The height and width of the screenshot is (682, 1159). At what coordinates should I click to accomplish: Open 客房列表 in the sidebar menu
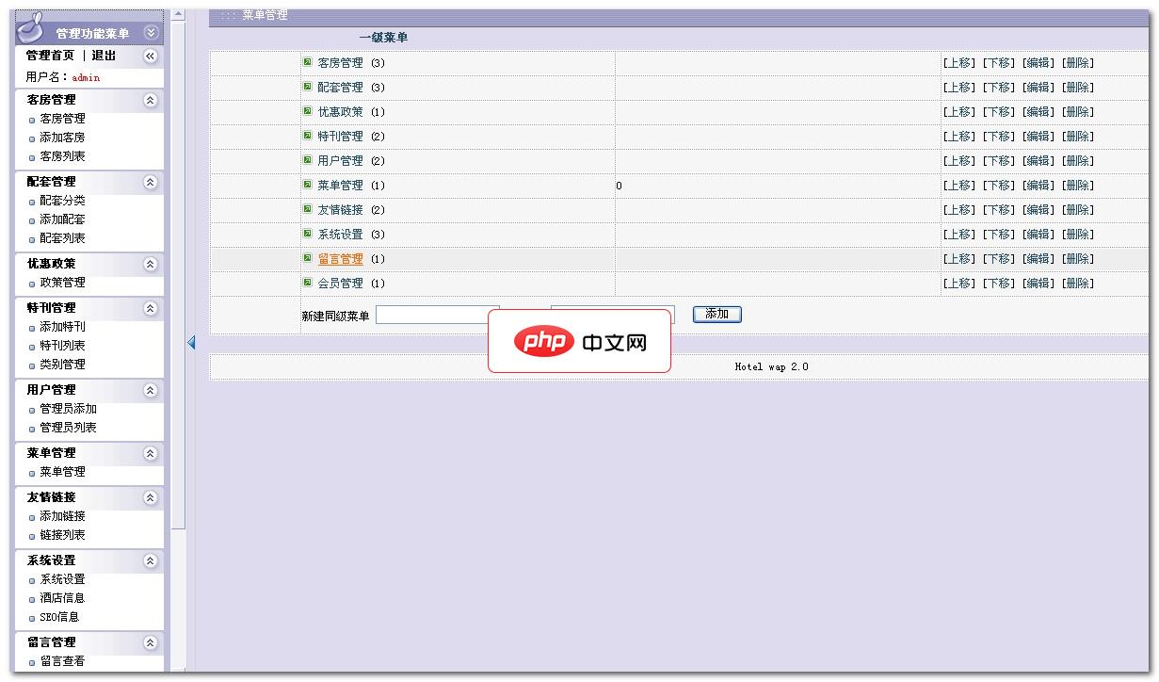point(62,156)
